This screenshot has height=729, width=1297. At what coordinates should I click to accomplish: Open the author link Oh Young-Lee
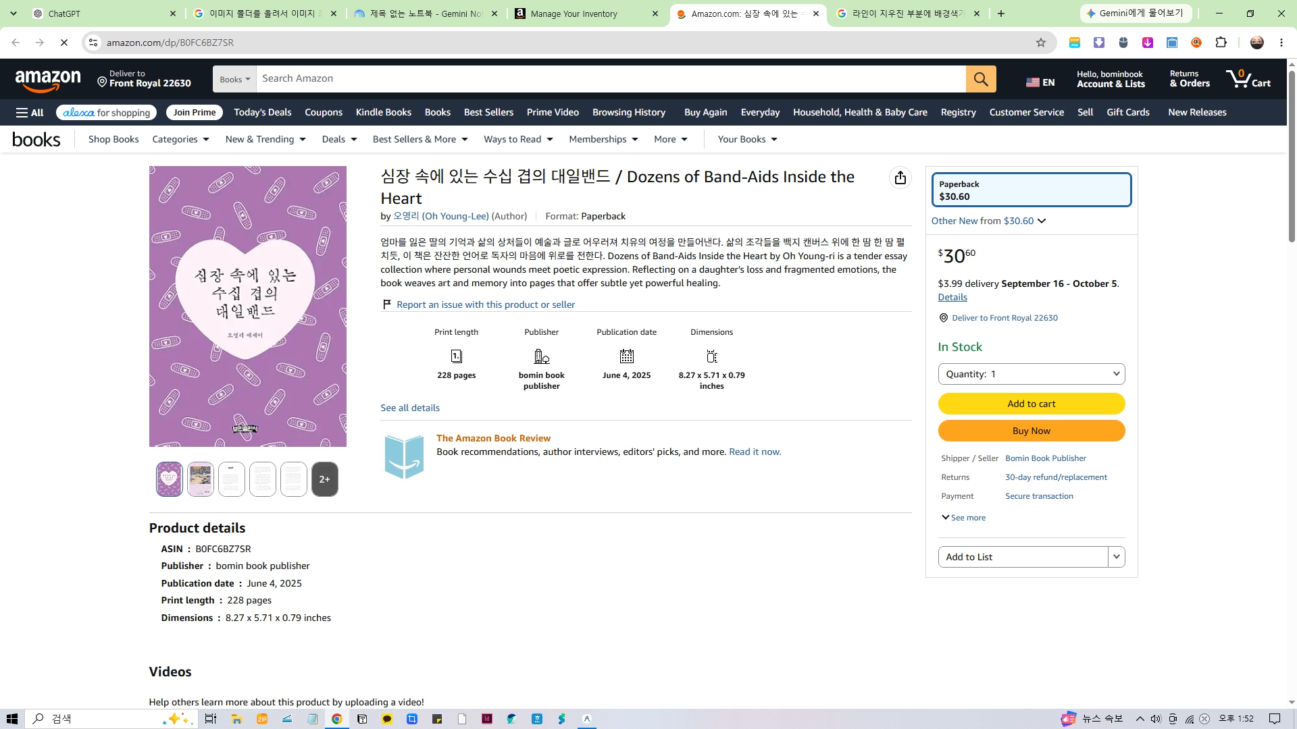pyautogui.click(x=441, y=216)
